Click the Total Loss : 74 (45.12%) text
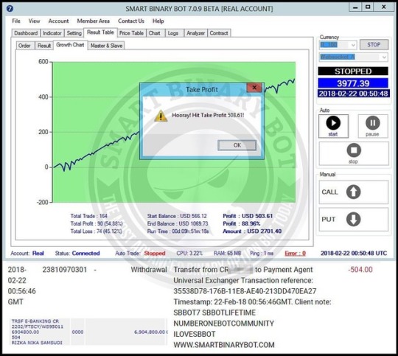Viewport: 398px width, 356px height. pos(96,231)
